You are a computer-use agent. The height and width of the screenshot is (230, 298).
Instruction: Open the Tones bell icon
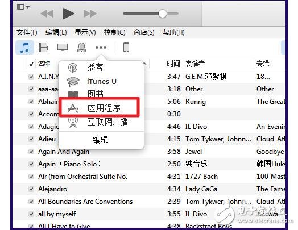81,48
